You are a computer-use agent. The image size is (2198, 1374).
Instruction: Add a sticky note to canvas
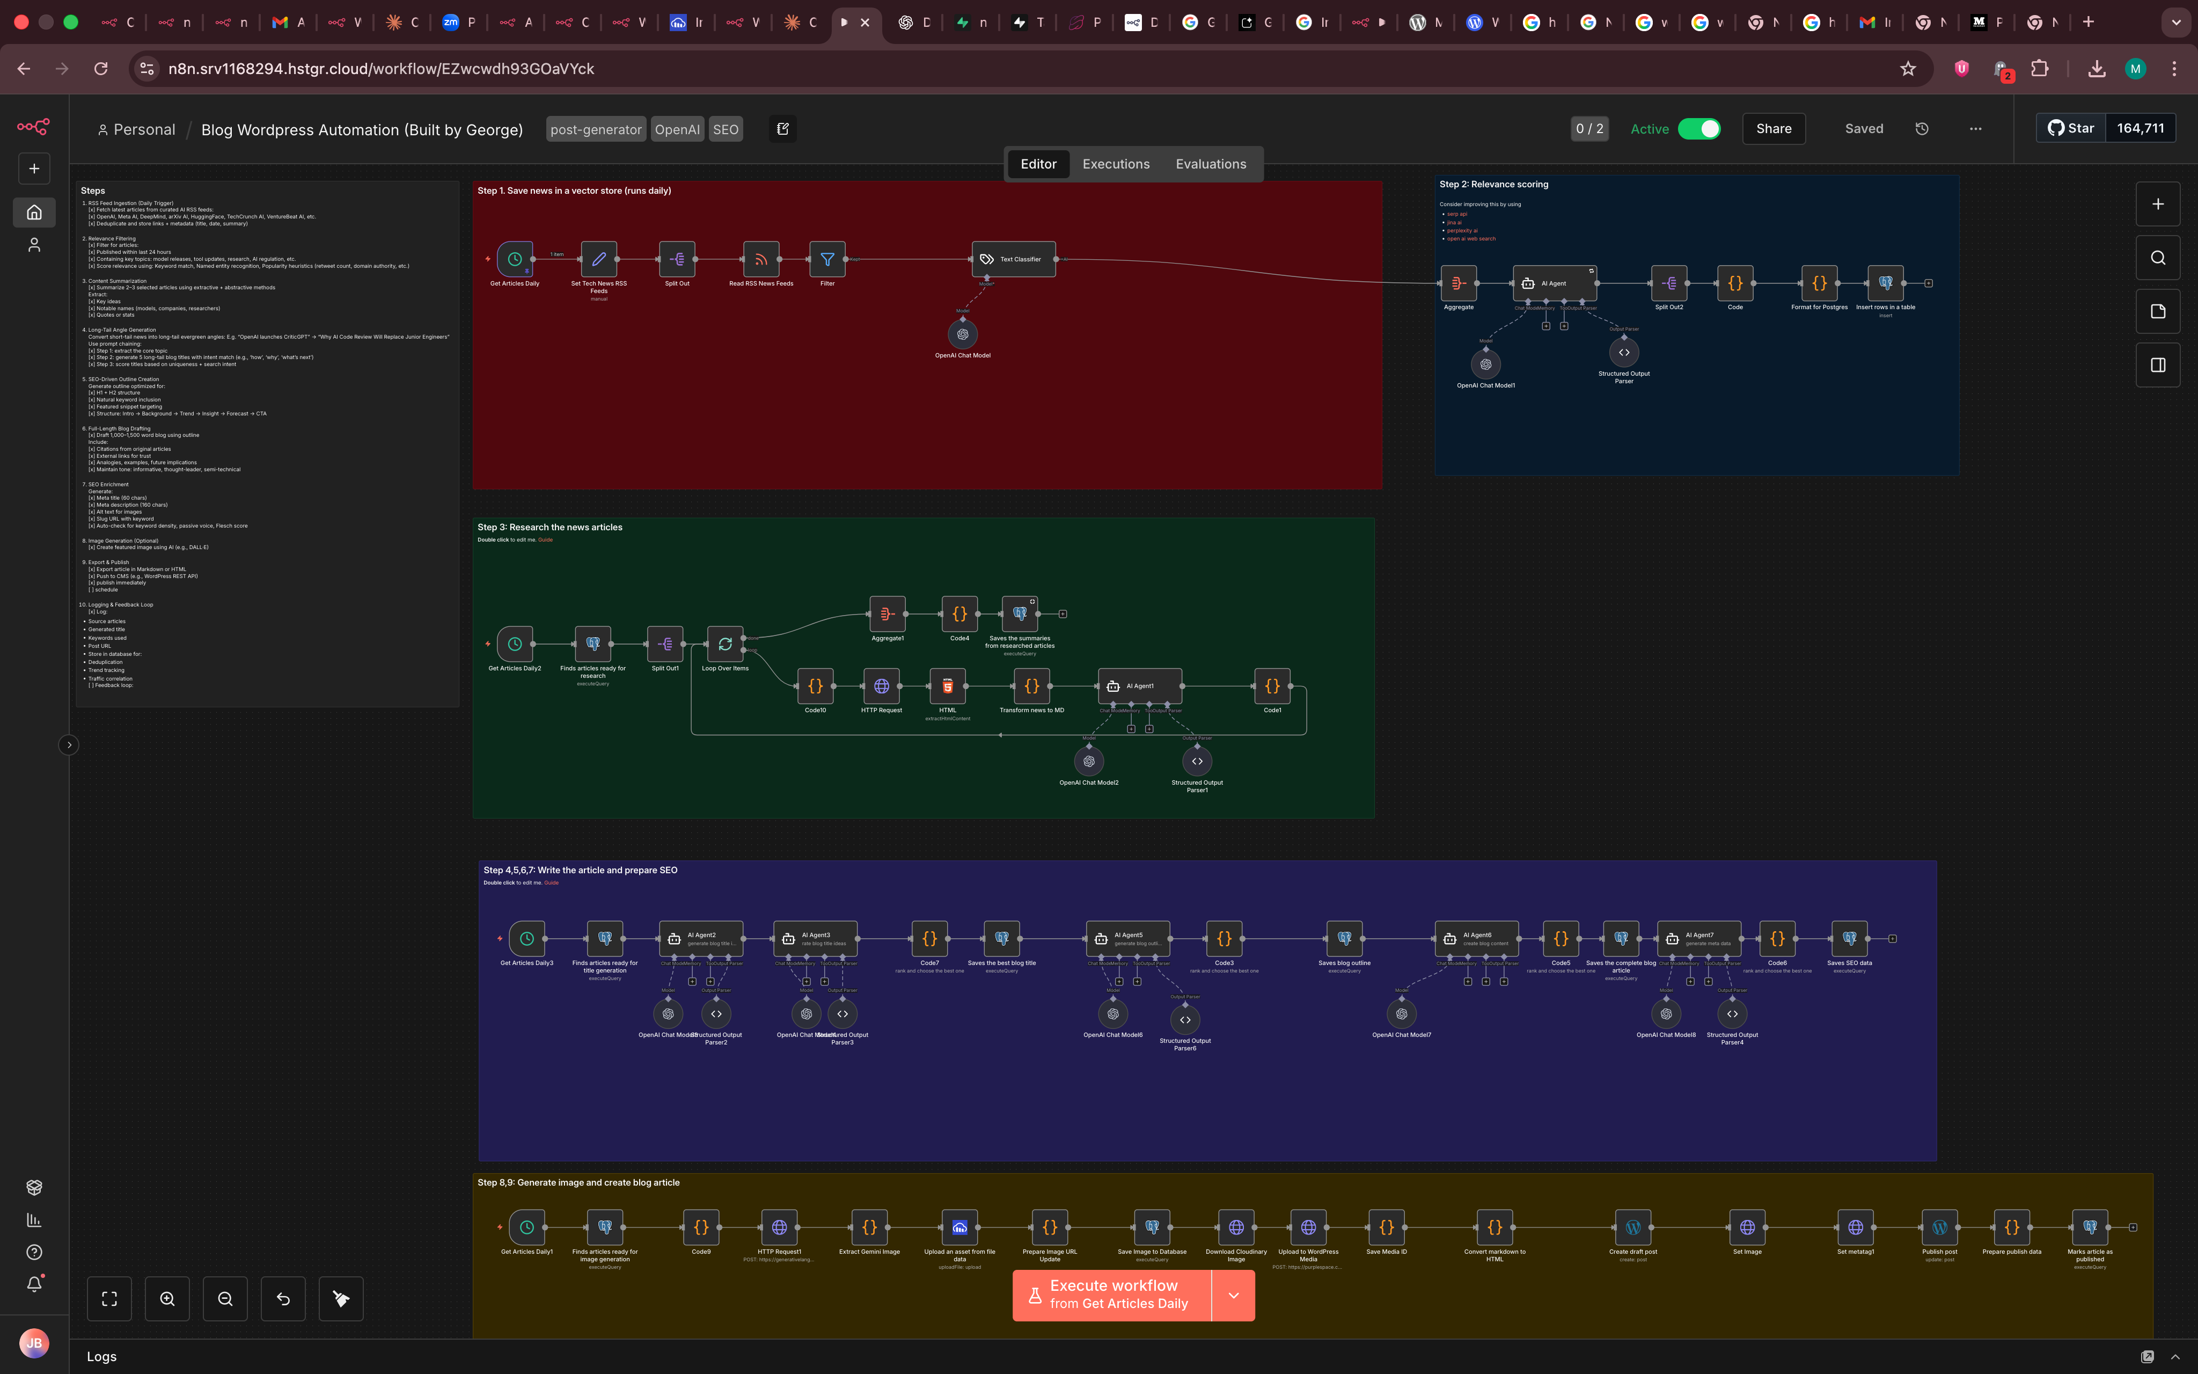(2158, 312)
